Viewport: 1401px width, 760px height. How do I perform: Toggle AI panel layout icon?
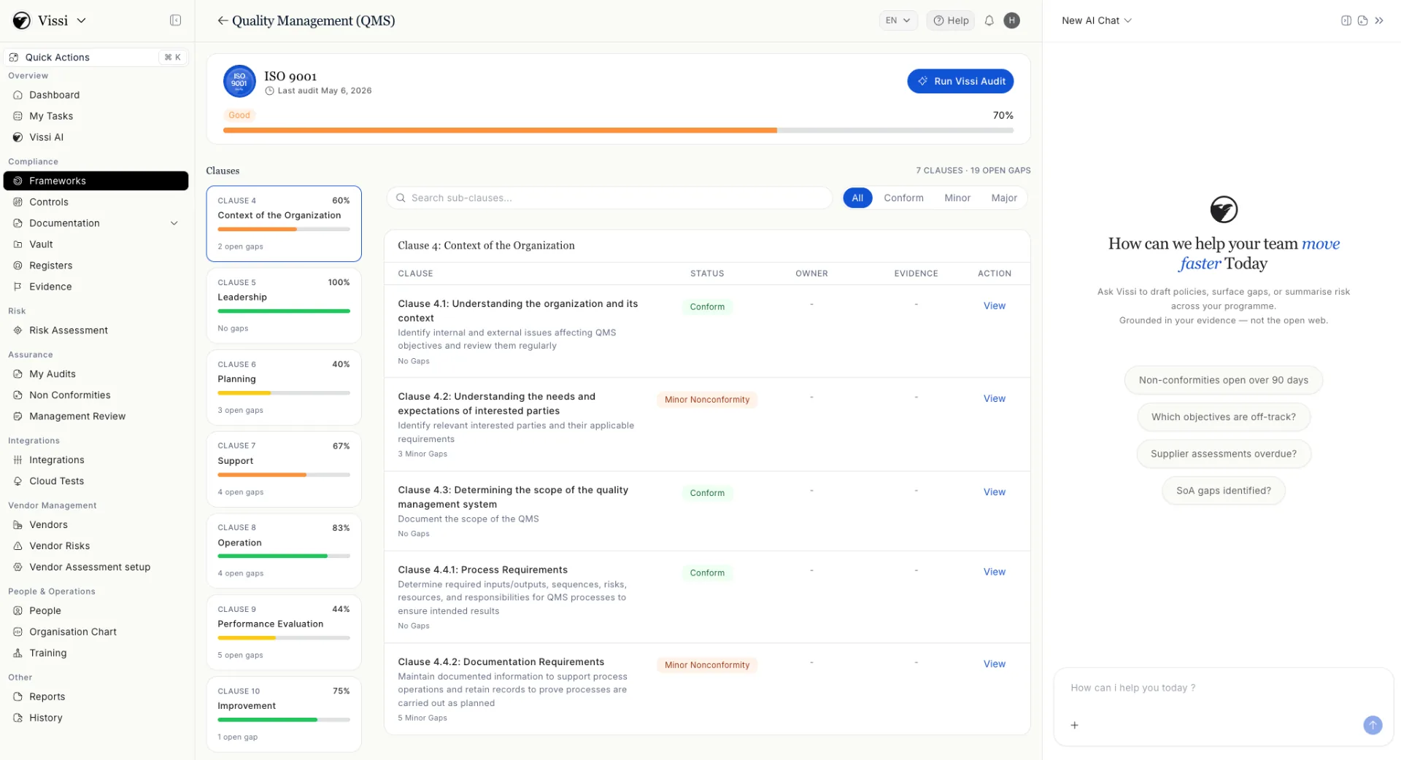point(1346,20)
